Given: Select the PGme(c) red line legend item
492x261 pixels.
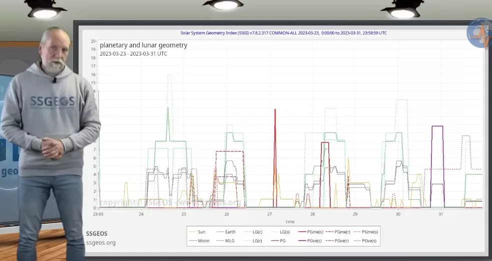Looking at the screenshot, I should point(314,232).
